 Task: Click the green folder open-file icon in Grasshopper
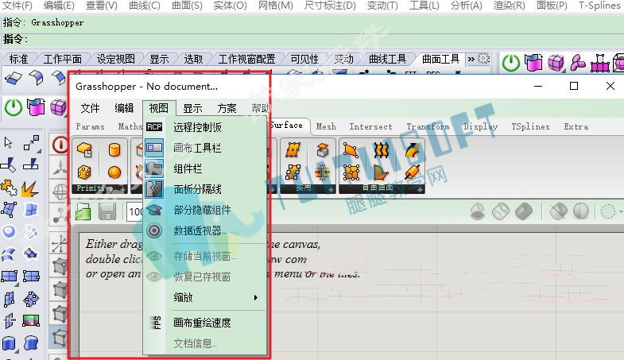(x=83, y=211)
